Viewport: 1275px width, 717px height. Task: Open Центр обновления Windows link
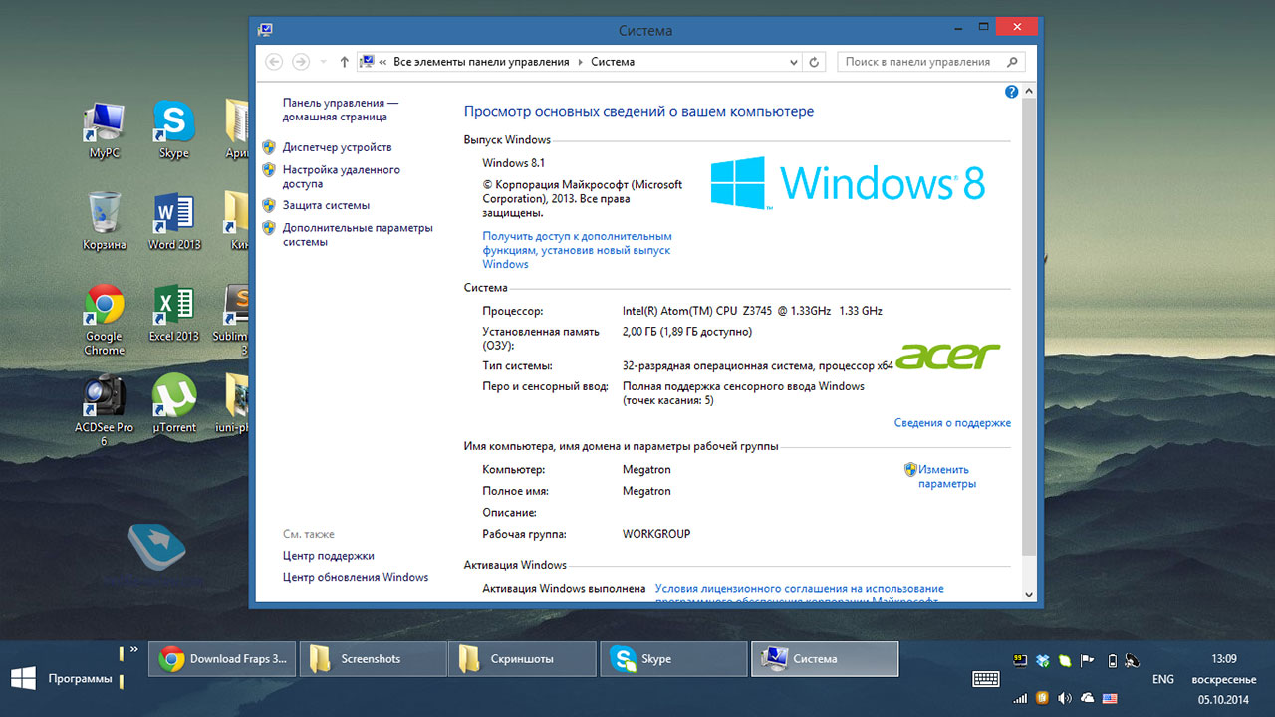point(356,577)
